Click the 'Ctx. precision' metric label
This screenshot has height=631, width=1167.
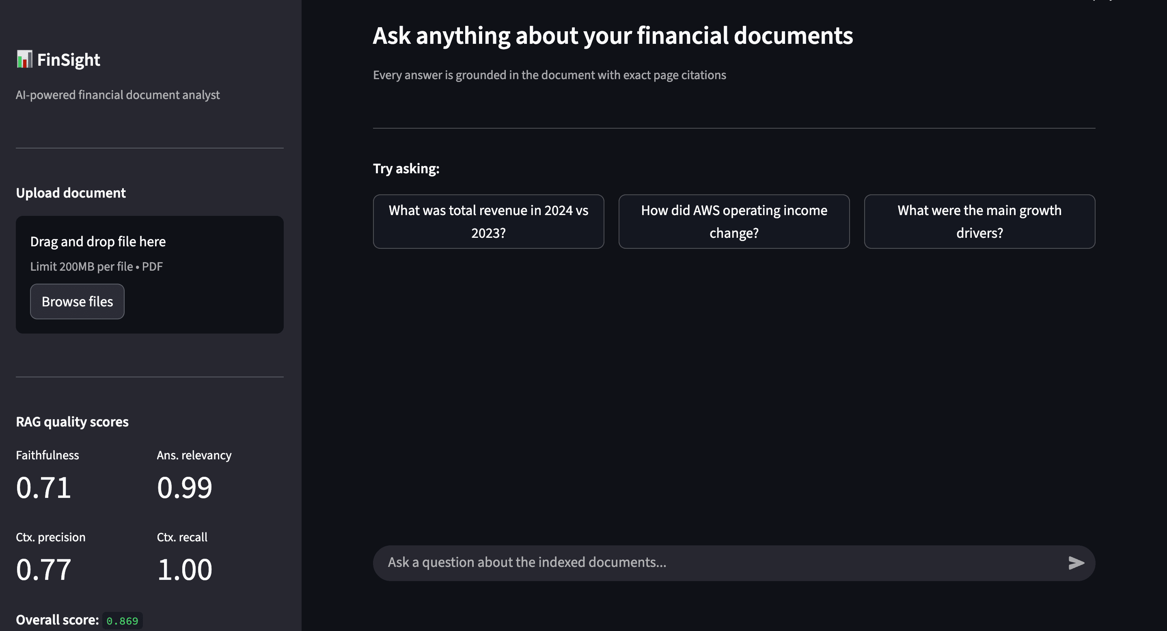pyautogui.click(x=51, y=537)
